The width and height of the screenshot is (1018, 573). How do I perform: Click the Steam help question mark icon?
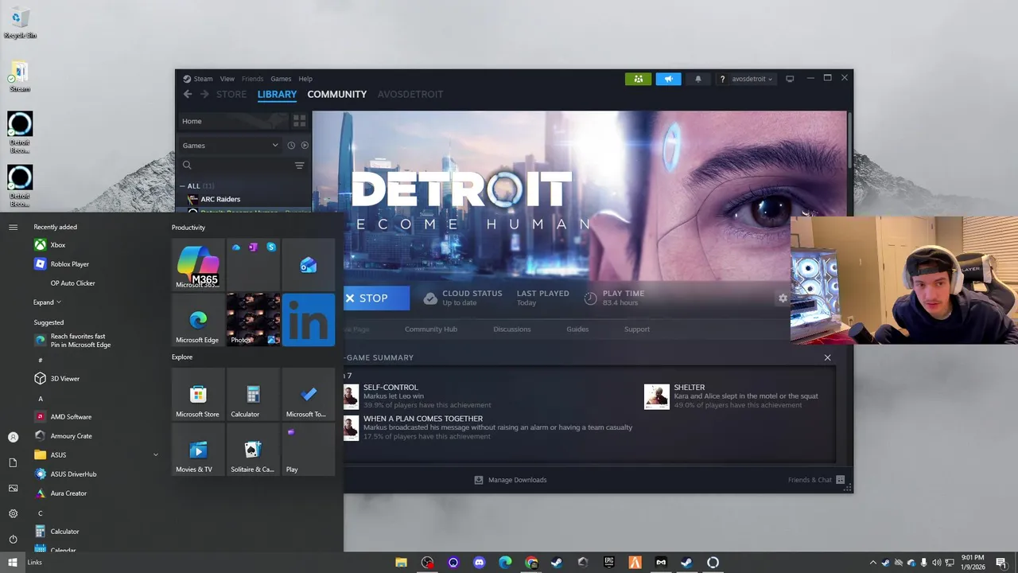(x=722, y=79)
